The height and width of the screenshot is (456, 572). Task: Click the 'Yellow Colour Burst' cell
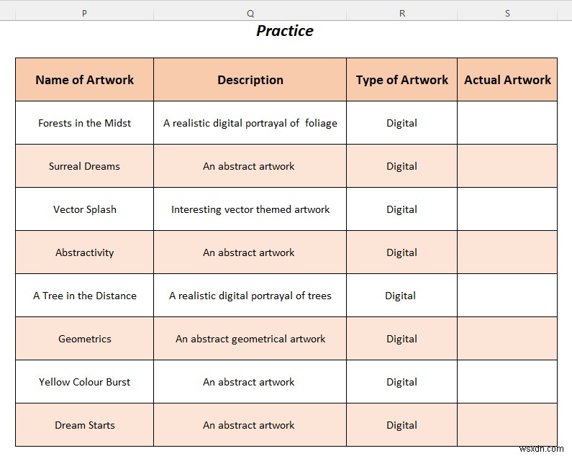(x=85, y=382)
